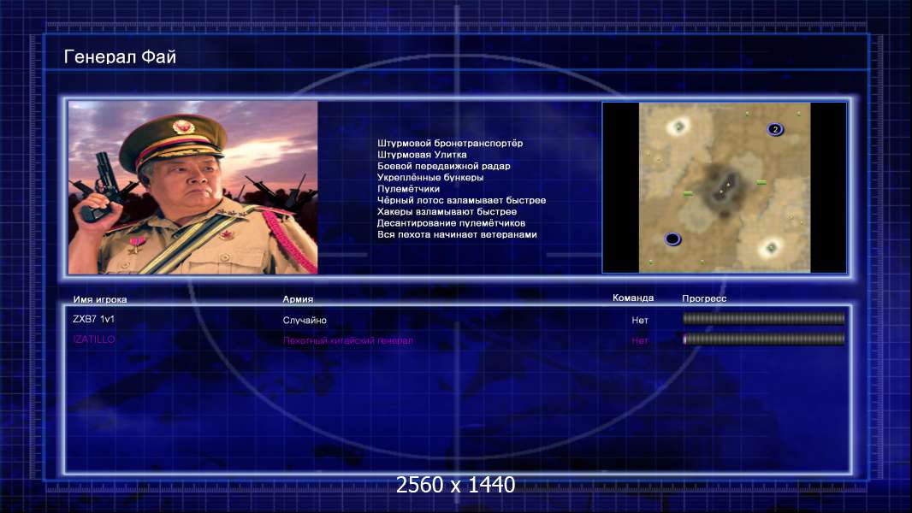Click the 'Имя игрока' column header
The image size is (912, 513).
100,300
